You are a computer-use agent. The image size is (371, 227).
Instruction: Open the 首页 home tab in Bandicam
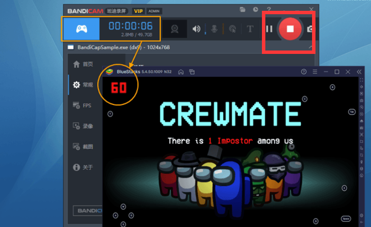click(x=83, y=64)
